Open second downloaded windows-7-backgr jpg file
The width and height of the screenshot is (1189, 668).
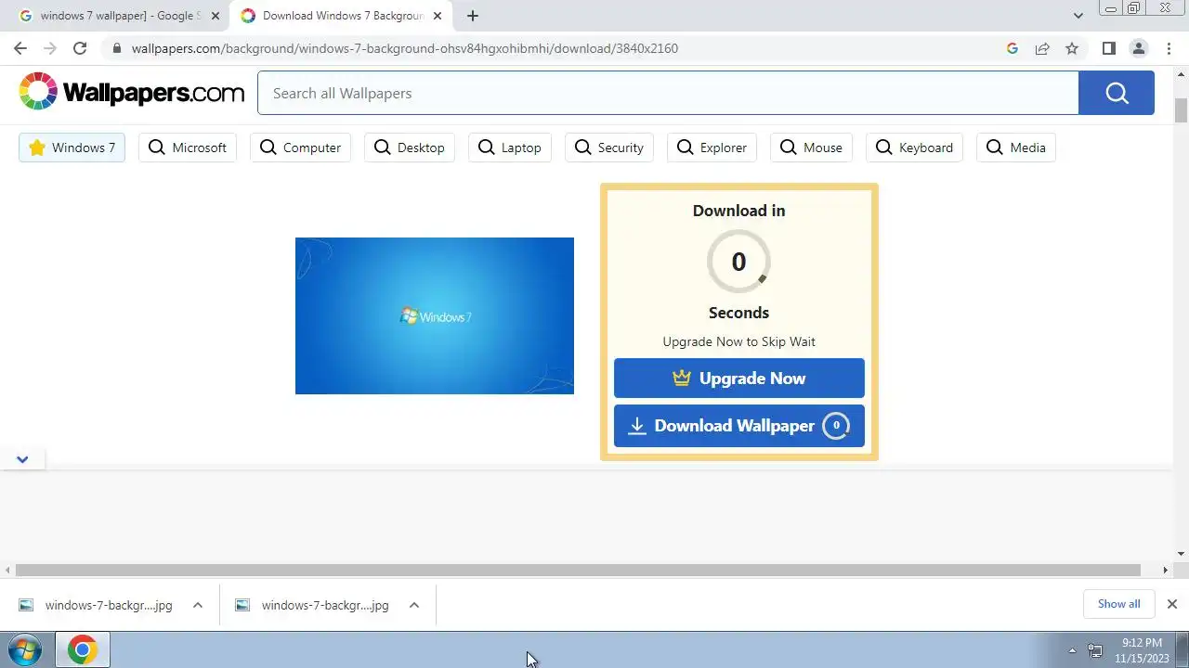[312, 605]
